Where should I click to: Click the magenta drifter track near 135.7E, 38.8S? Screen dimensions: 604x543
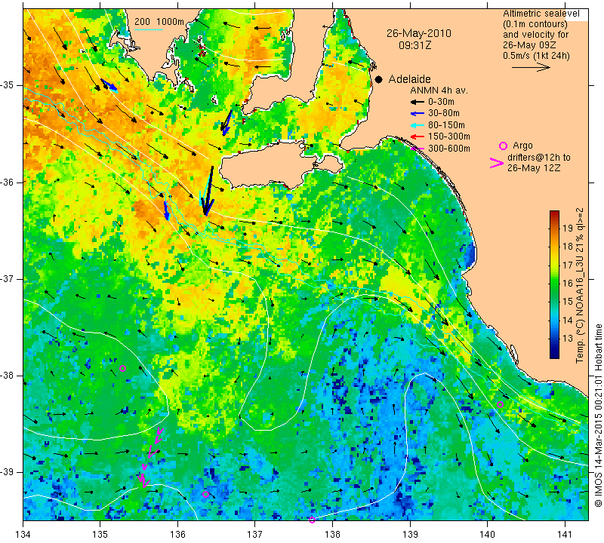coord(150,457)
